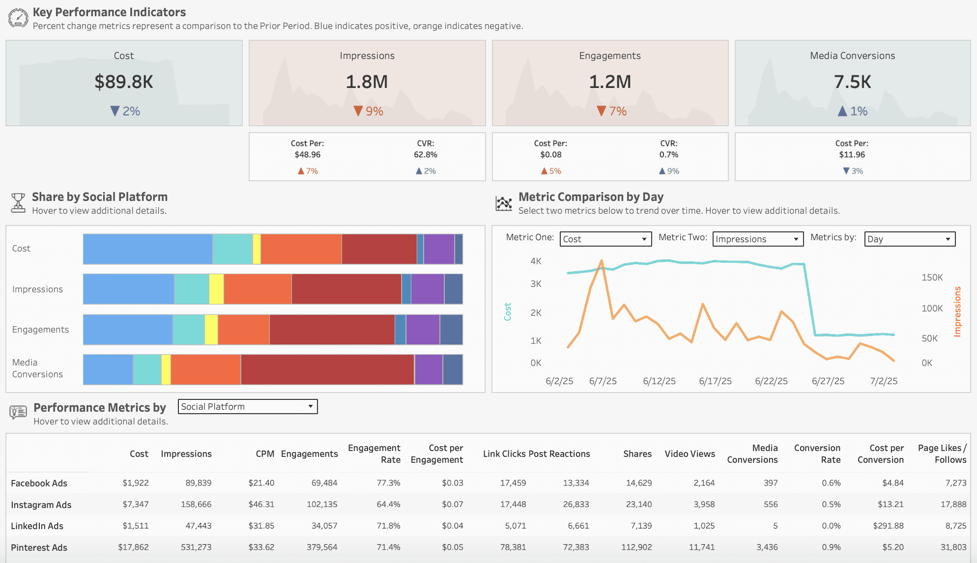Click the Conversion Rate column header
Screen dimensions: 977x563
(x=817, y=454)
